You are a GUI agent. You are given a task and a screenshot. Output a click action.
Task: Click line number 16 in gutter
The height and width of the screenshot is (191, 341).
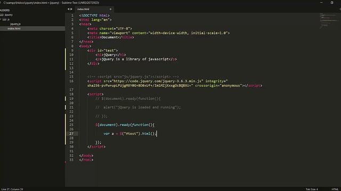click(x=71, y=81)
